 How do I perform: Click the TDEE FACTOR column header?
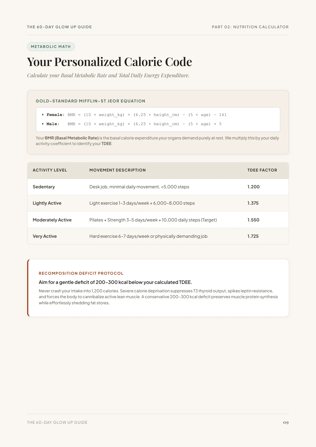point(262,170)
